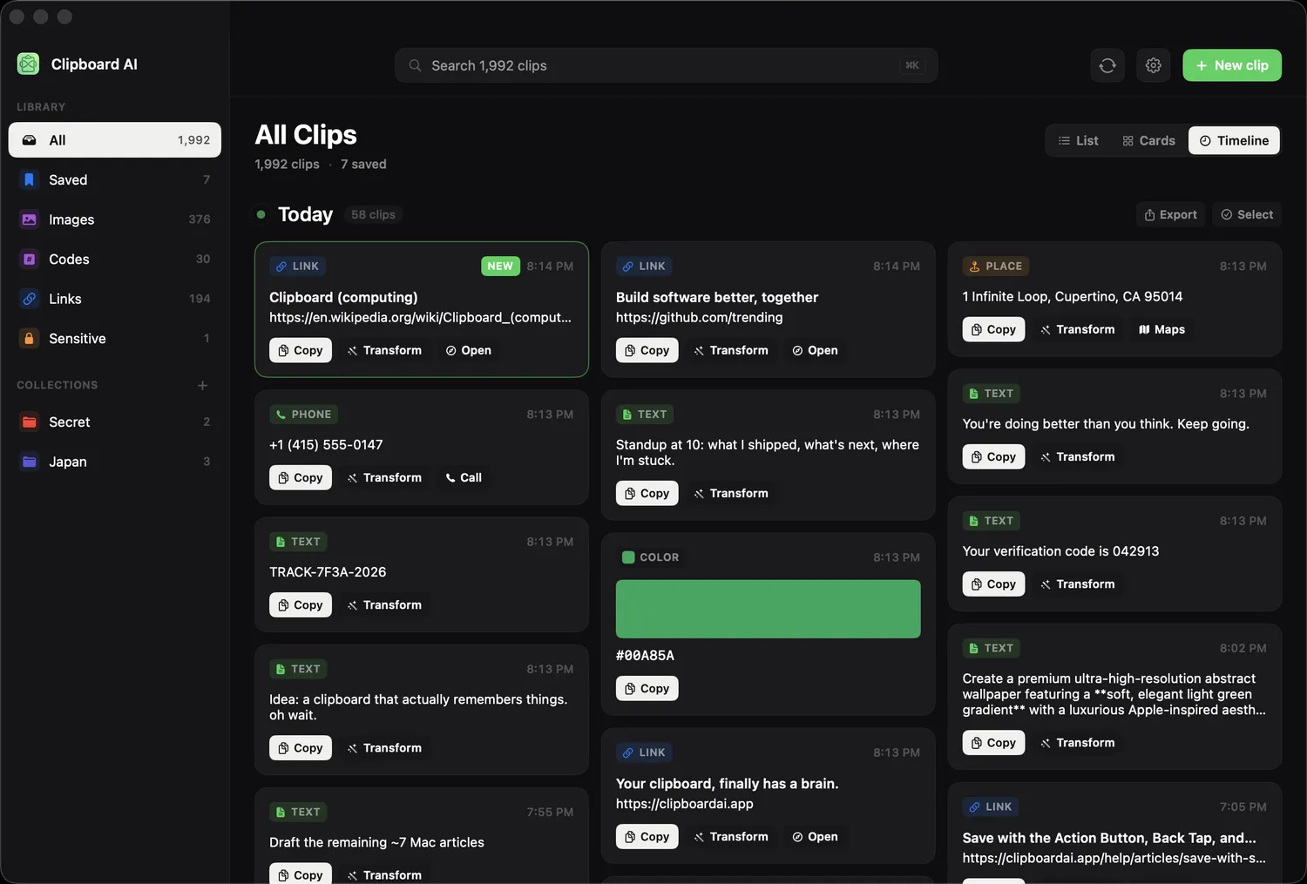Click the Codes icon in sidebar
The height and width of the screenshot is (884, 1307).
tap(29, 259)
